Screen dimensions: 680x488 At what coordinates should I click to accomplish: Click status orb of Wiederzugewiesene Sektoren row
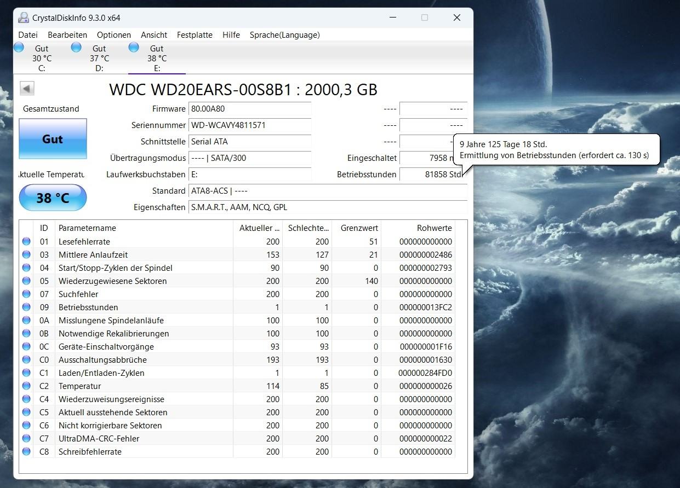click(26, 281)
